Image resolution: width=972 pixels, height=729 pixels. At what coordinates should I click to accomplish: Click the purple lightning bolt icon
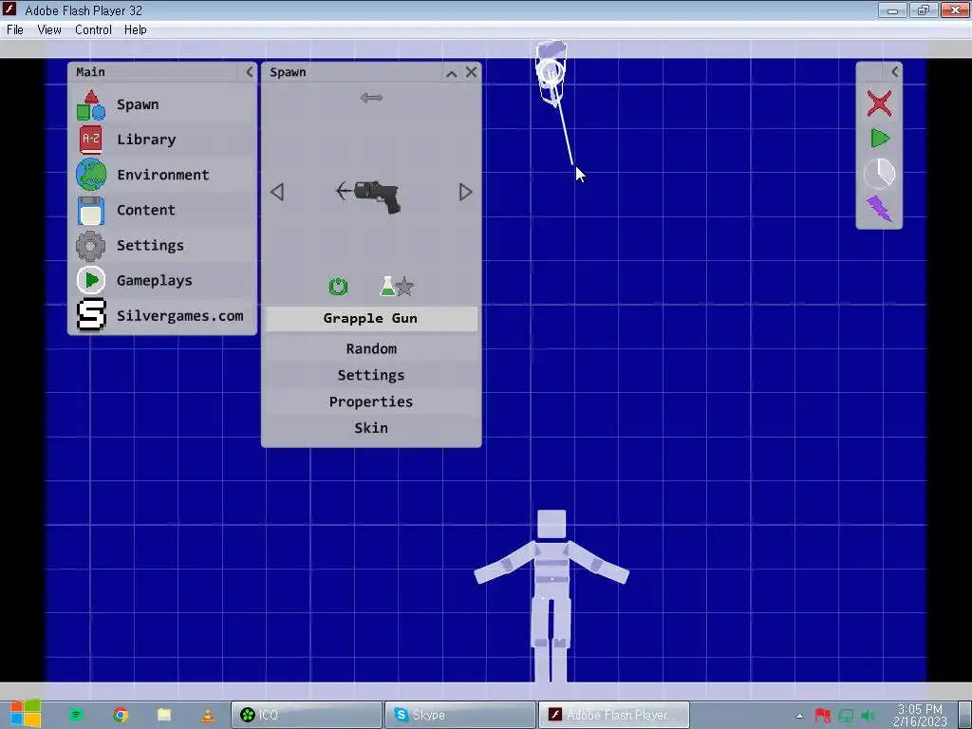click(879, 208)
